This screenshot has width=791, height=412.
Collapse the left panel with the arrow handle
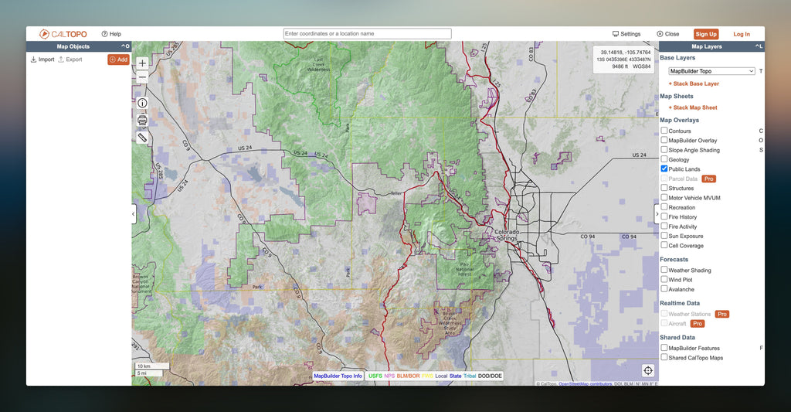[134, 213]
